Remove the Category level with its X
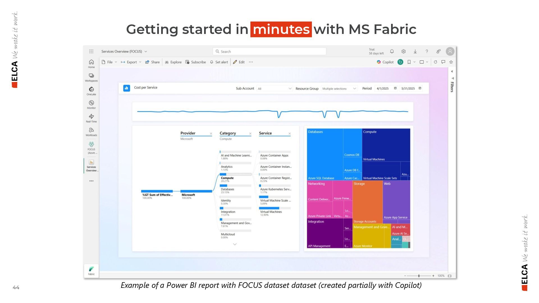539x303 pixels. click(x=250, y=134)
